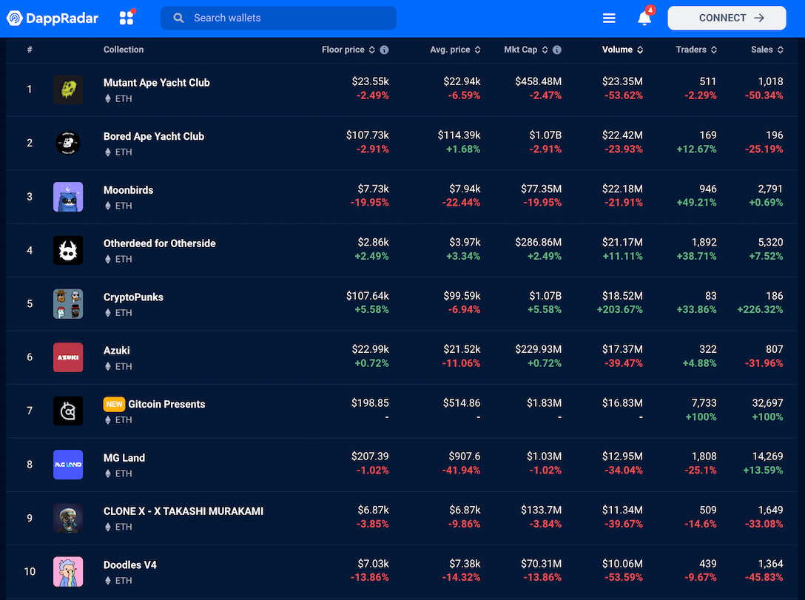Click the ETH icon under Doodles V4
Screen dimensions: 805x600
(108, 581)
